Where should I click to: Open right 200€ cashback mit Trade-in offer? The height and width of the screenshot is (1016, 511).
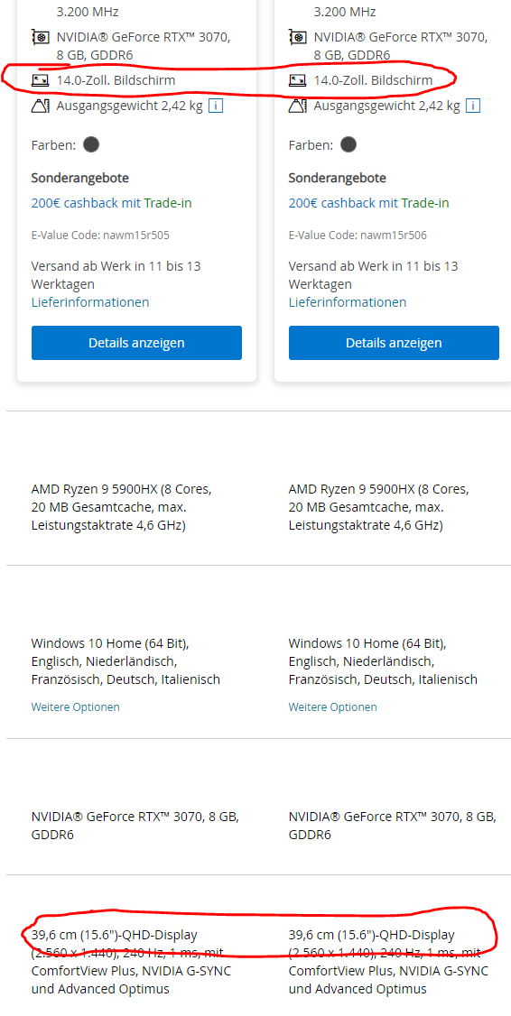pyautogui.click(x=369, y=203)
